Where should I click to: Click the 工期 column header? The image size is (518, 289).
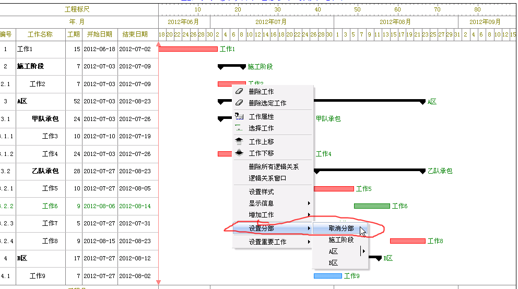(74, 34)
